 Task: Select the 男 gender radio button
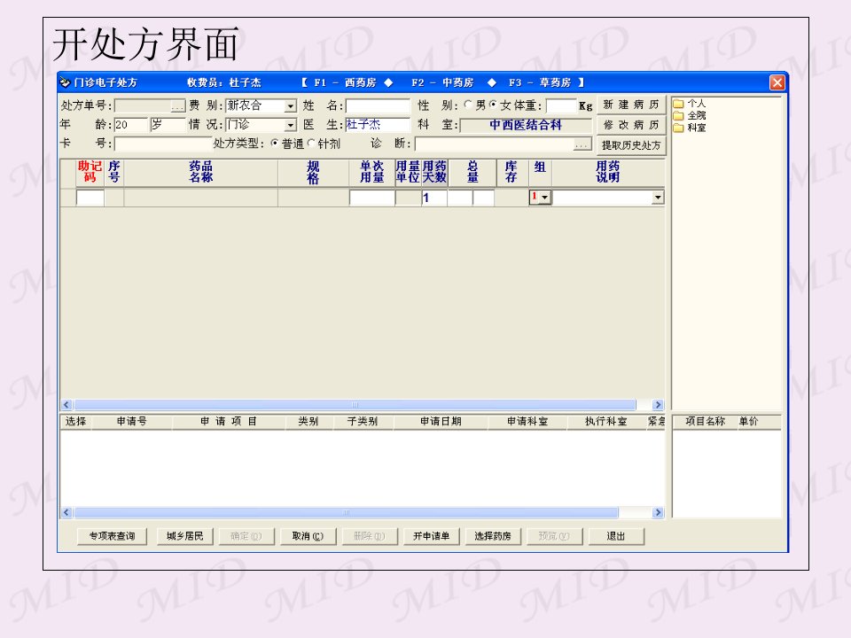pyautogui.click(x=468, y=105)
